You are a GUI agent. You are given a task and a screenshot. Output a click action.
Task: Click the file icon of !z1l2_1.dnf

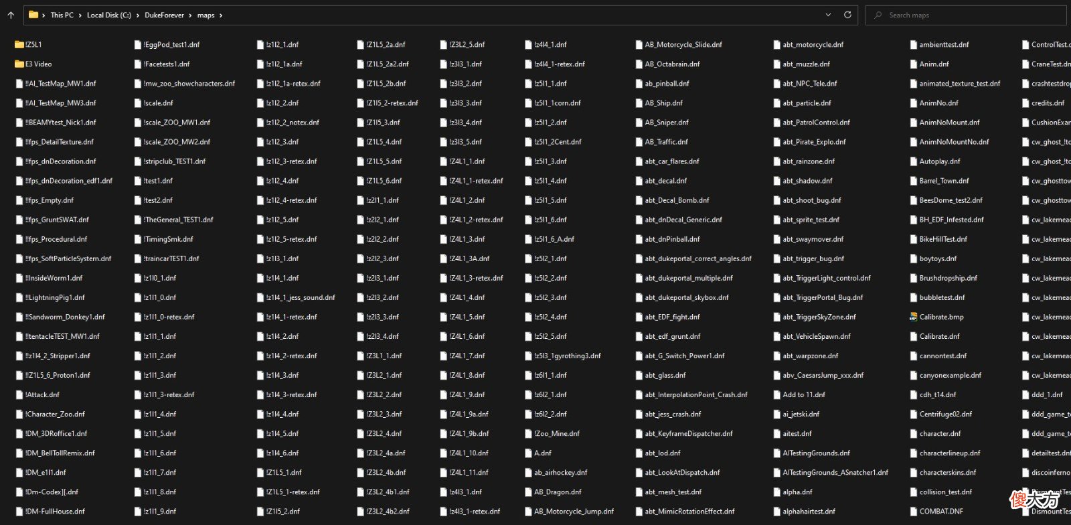point(260,45)
